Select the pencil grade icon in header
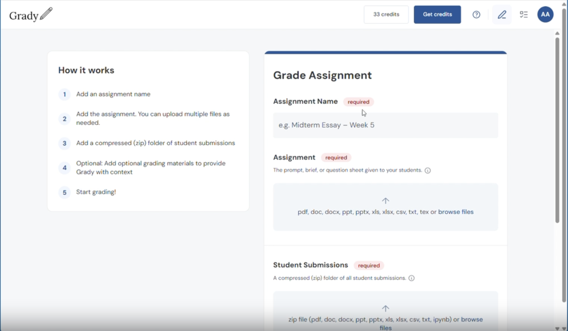 [502, 15]
